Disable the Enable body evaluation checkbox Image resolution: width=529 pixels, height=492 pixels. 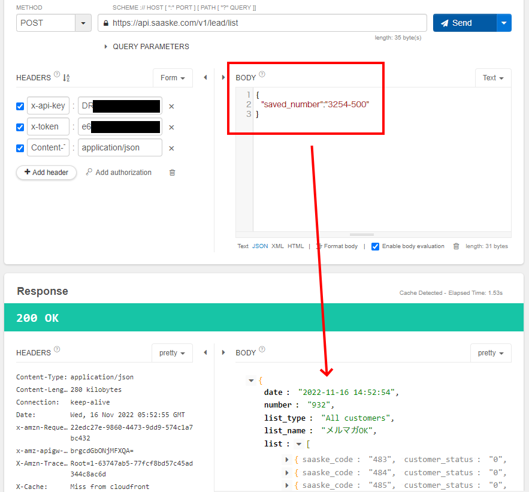[x=375, y=246]
